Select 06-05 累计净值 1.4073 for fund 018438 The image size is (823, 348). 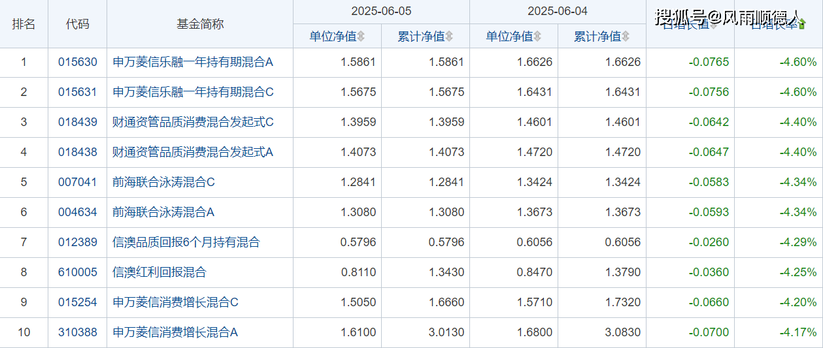click(x=446, y=152)
